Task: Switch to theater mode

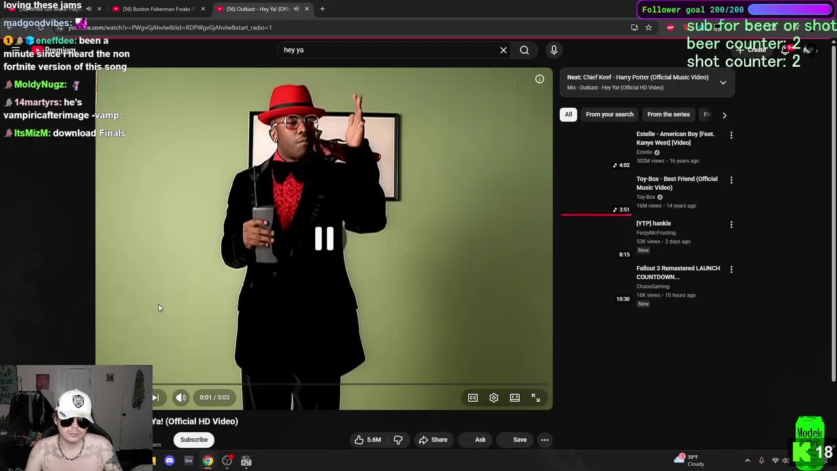Action: [515, 398]
